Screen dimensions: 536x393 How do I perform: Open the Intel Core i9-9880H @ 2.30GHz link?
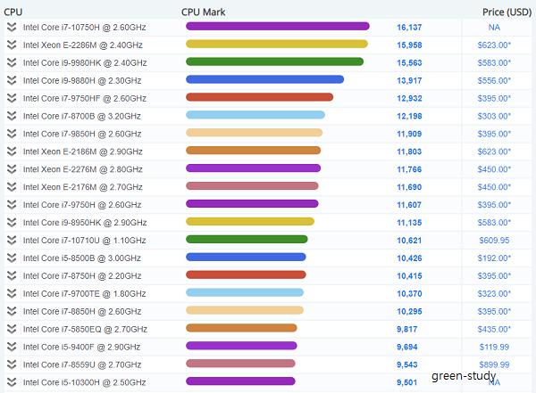pos(82,80)
